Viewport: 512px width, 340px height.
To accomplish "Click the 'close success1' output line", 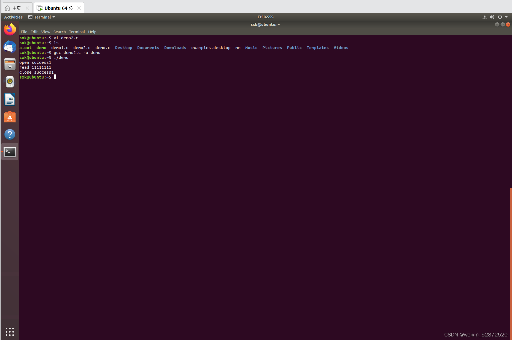I will coord(36,72).
